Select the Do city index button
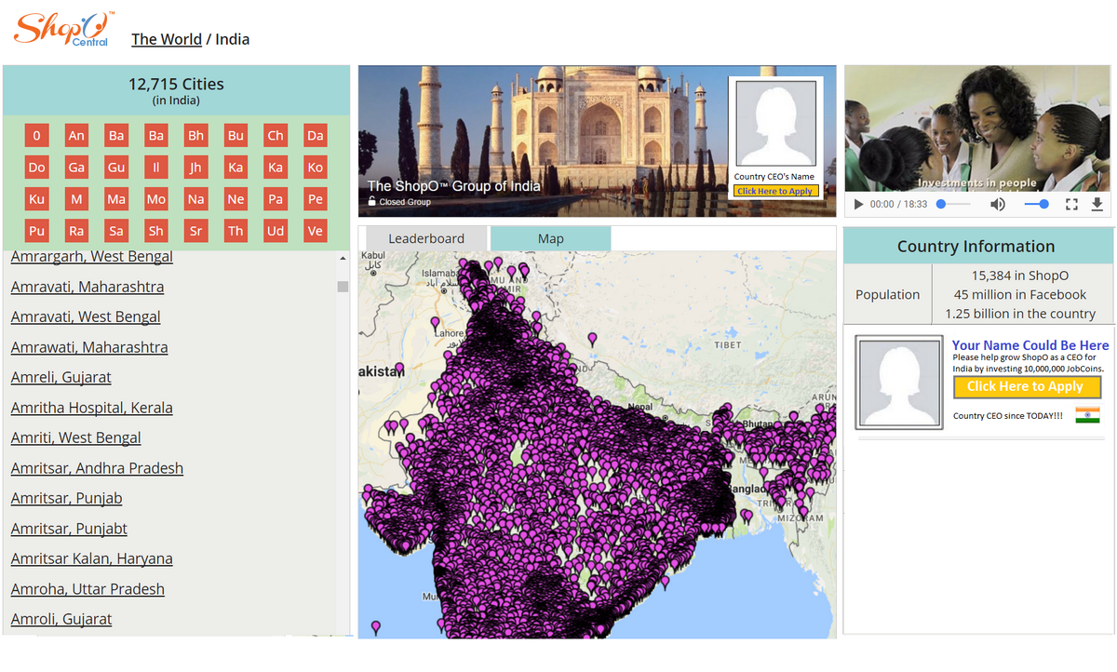 coord(36,168)
